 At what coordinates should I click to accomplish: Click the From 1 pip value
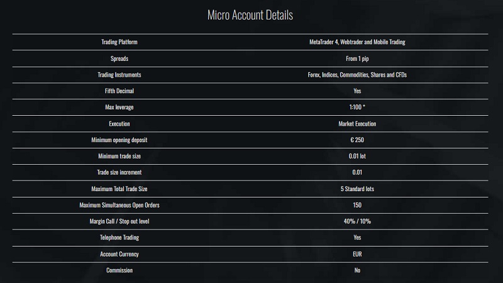[x=357, y=58]
